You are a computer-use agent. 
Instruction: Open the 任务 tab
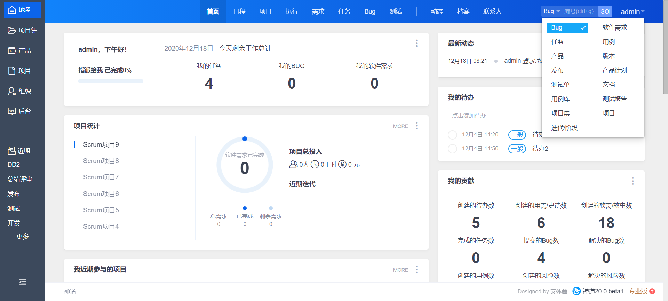tap(344, 11)
